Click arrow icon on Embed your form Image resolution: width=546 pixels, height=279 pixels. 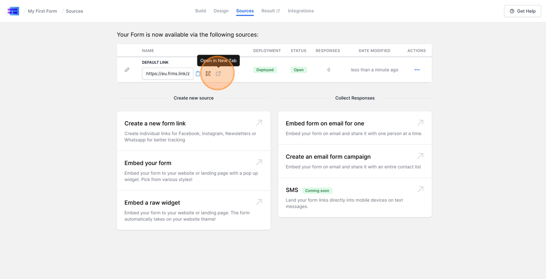pos(259,162)
